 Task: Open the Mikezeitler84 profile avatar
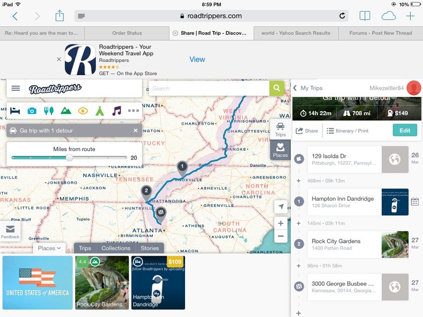[414, 88]
